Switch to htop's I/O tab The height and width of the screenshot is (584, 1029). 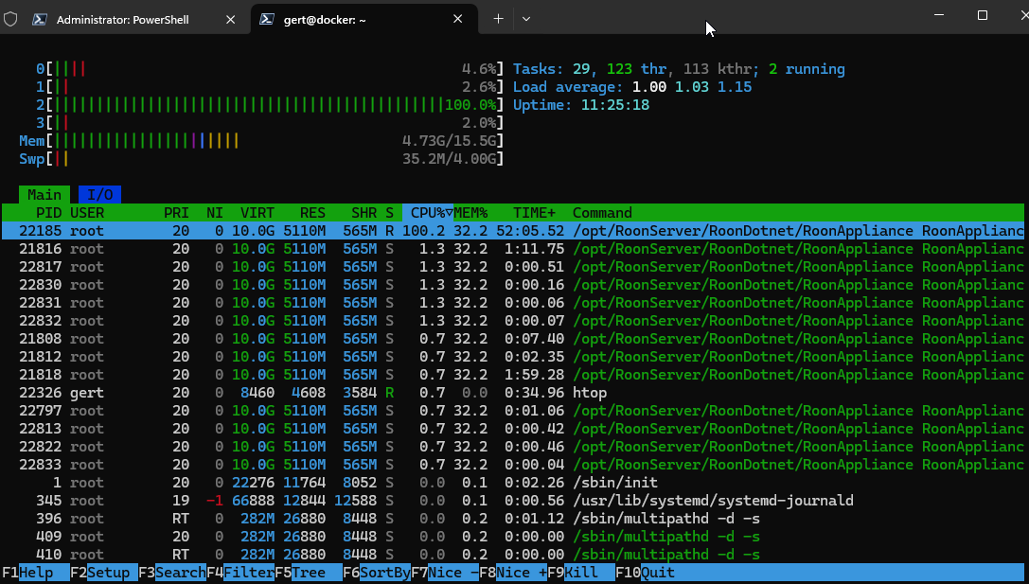pyautogui.click(x=99, y=195)
